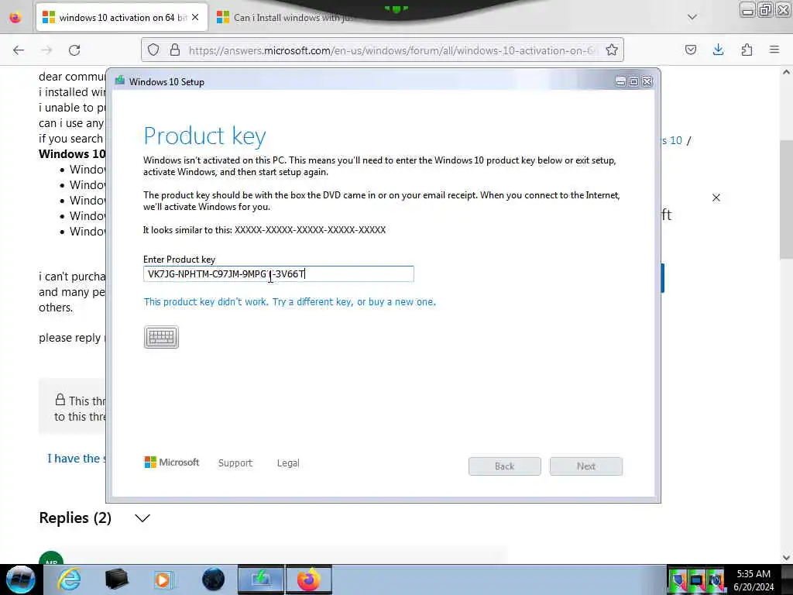Close the 'windows 10 activation' Firefox tab
The width and height of the screenshot is (793, 595).
point(195,17)
